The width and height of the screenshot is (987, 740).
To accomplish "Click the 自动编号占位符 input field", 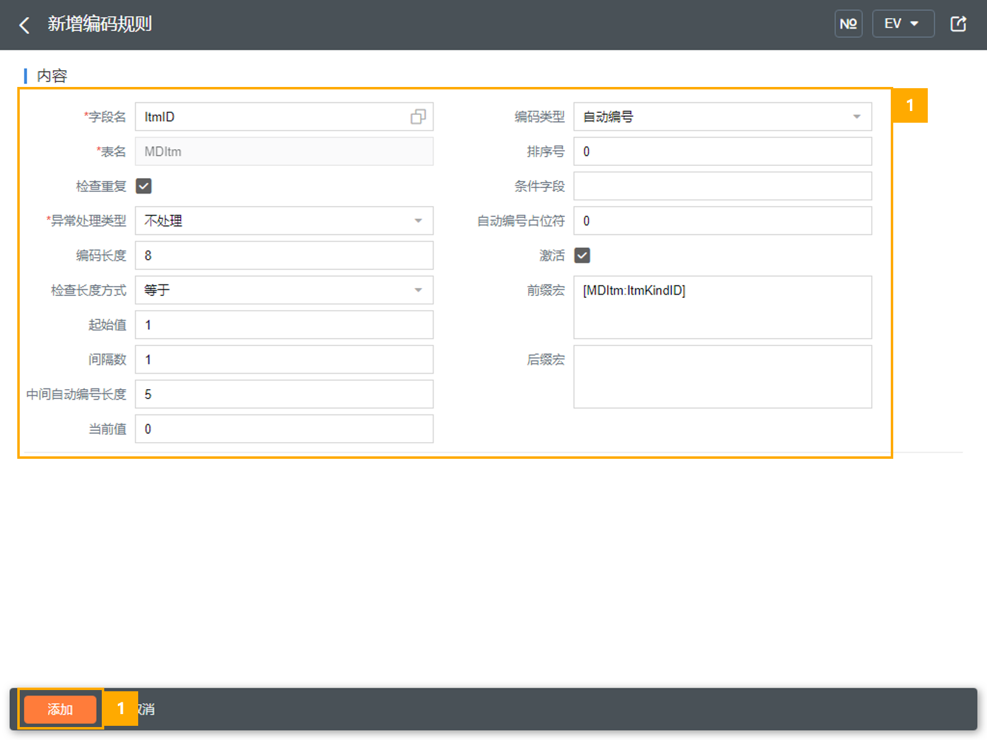I will (x=723, y=221).
